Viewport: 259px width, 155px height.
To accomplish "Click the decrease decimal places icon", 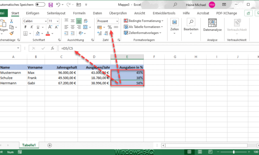I will (106, 33).
